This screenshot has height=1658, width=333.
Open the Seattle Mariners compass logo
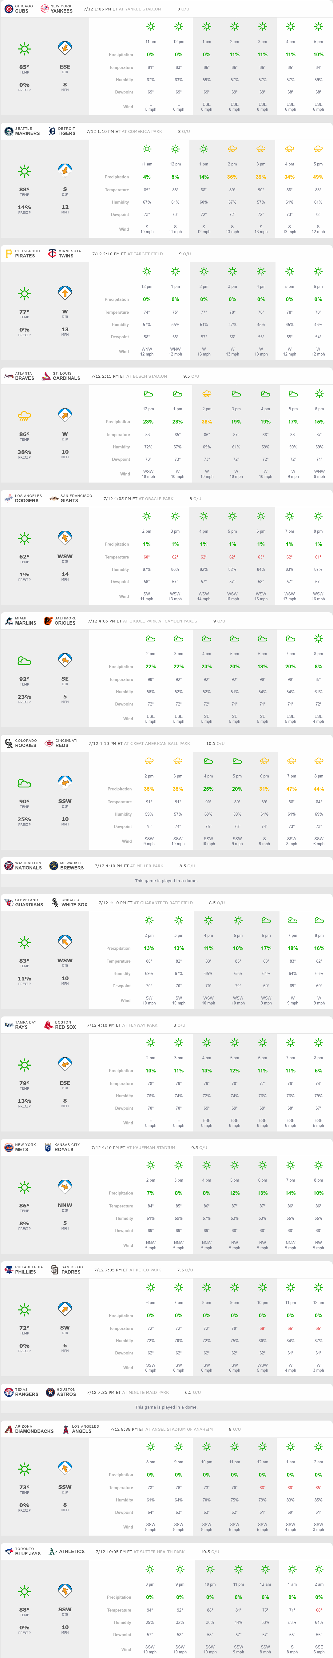click(8, 131)
